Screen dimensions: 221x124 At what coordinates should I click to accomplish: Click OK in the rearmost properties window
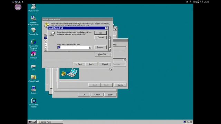click(x=84, y=94)
